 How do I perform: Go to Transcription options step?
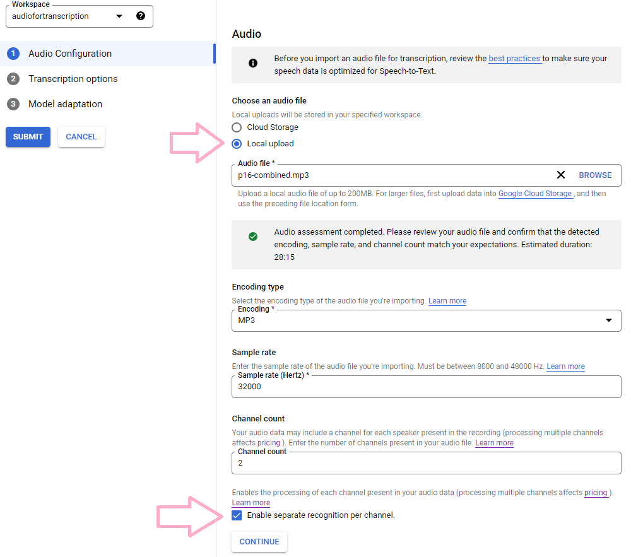pos(73,79)
